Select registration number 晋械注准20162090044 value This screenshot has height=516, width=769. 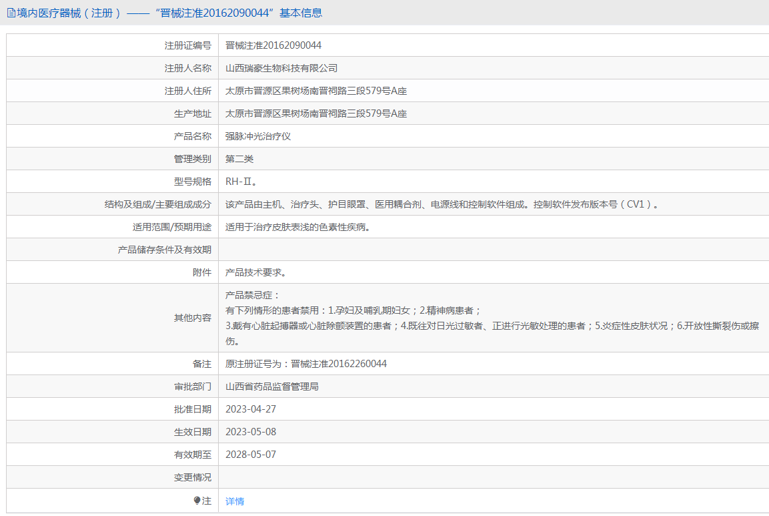point(273,45)
